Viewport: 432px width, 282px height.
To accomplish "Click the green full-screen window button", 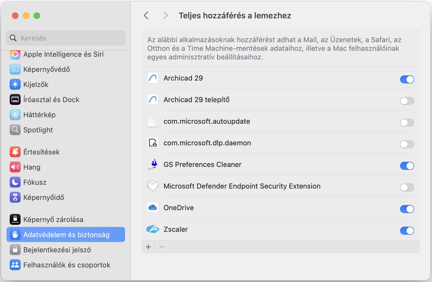I will 37,16.
